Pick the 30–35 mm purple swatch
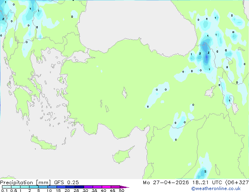The width and height of the screenshot is (249, 192). click(x=88, y=187)
